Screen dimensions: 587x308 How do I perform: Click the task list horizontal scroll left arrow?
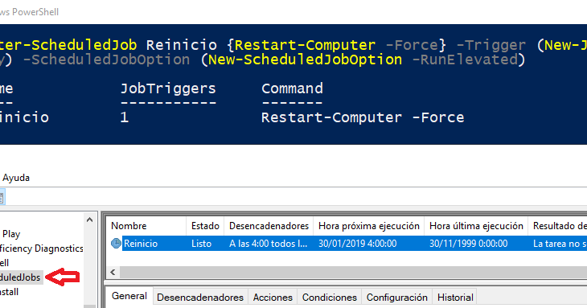point(113,272)
